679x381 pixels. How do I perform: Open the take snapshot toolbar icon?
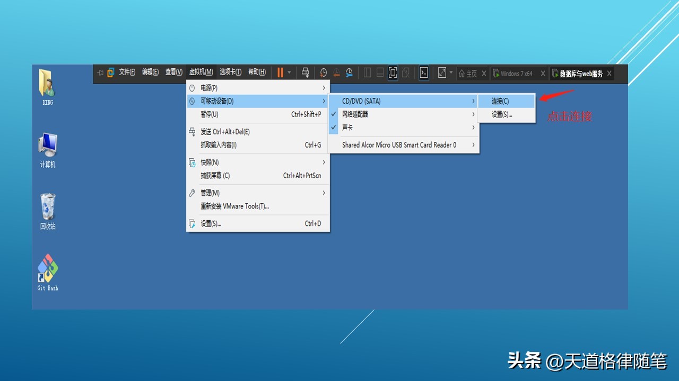[323, 72]
